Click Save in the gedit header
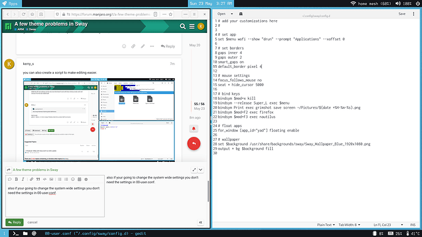 [402, 13]
